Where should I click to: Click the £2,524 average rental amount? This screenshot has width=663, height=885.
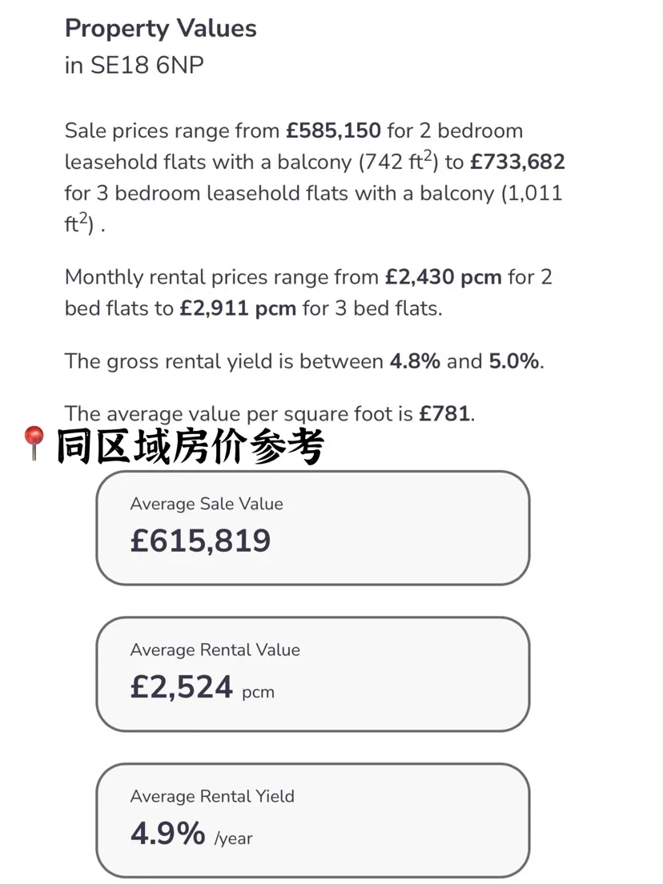[181, 687]
